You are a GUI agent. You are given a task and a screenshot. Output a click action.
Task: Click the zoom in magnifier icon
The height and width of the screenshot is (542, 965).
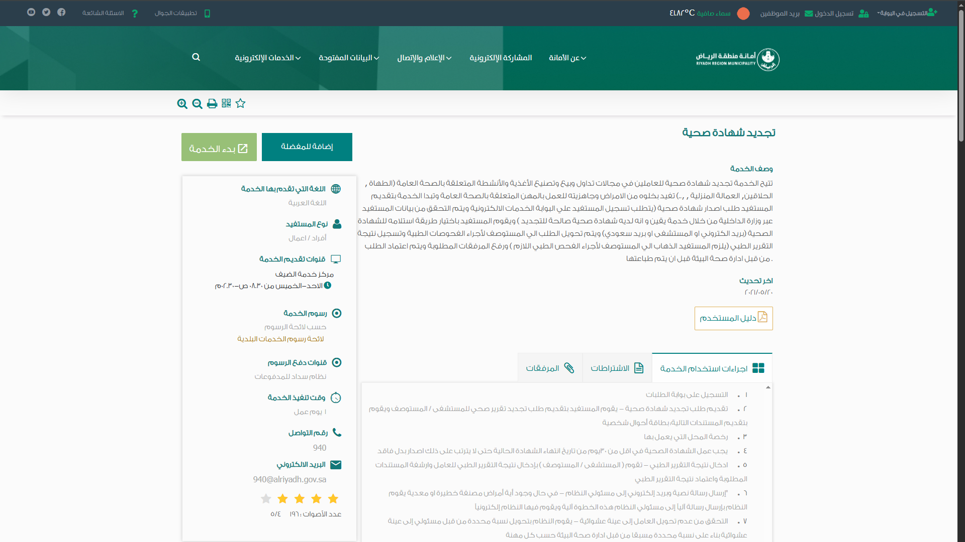pos(182,104)
